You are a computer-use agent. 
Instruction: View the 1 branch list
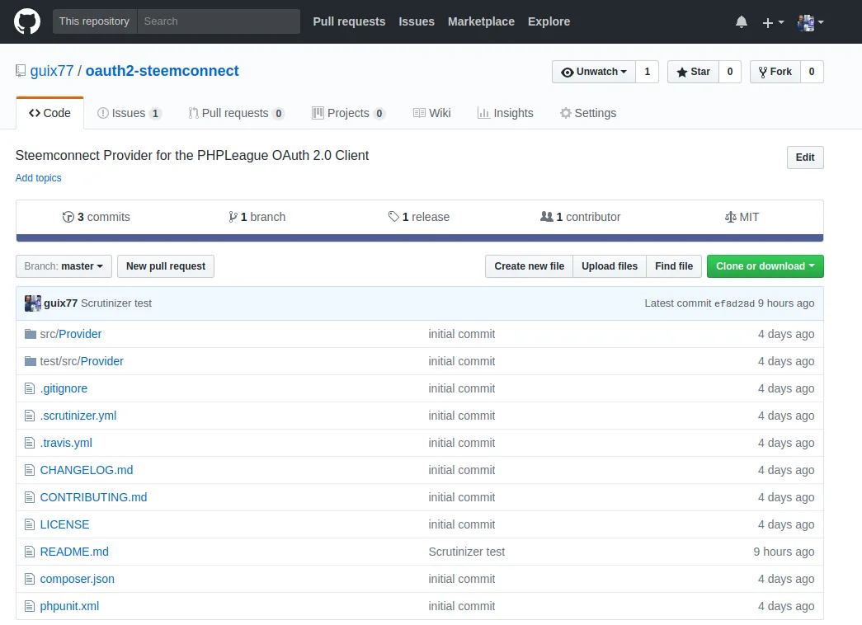[257, 217]
